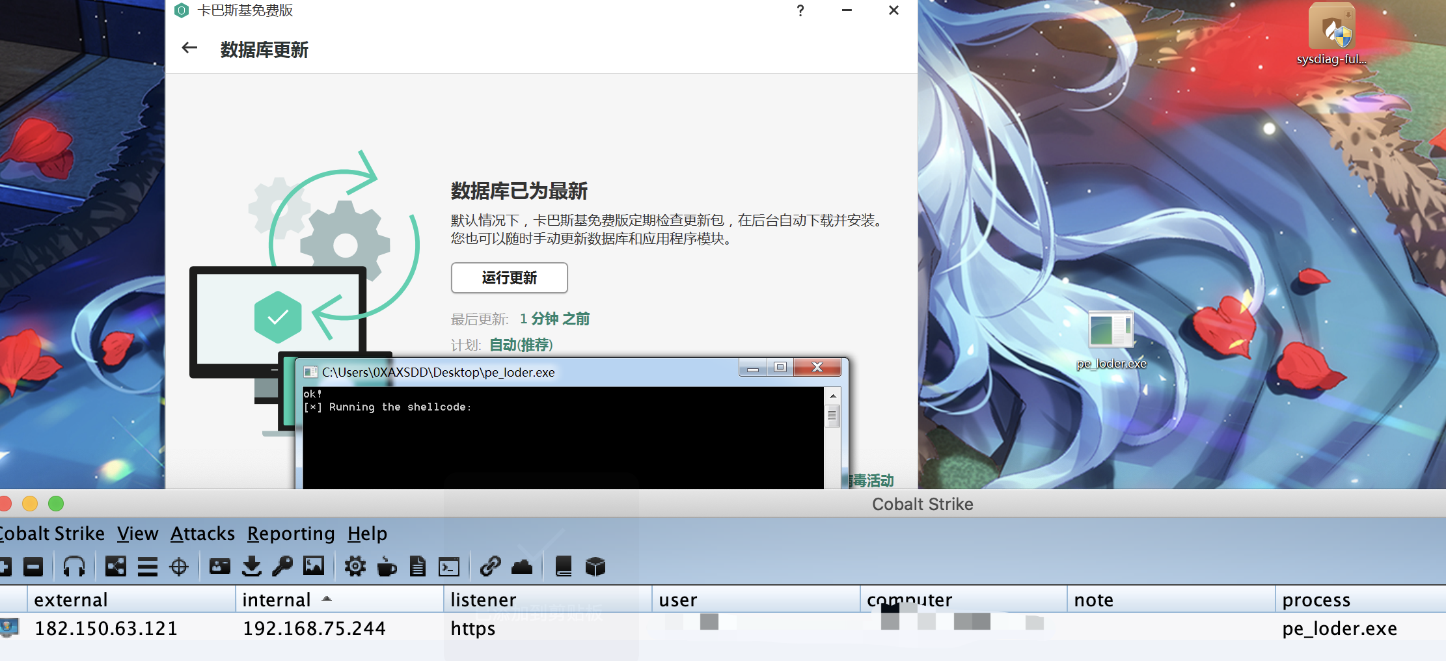Go back using the arrow in 数据库更新
Screen dimensions: 1446x661
click(189, 48)
